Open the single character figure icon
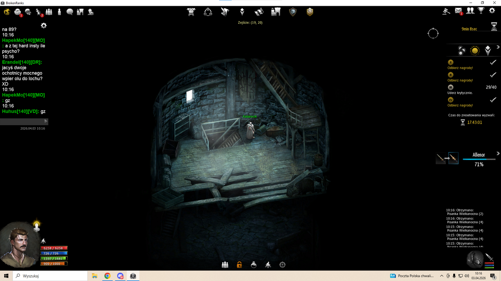 point(59,12)
